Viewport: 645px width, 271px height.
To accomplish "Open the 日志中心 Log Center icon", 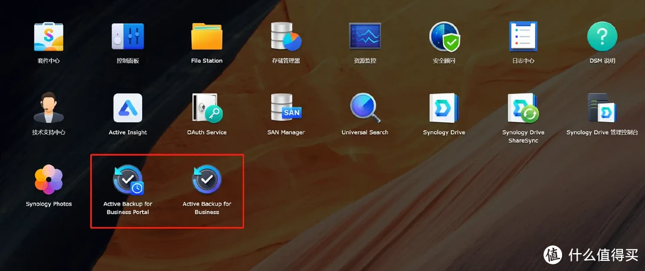I will (x=523, y=37).
